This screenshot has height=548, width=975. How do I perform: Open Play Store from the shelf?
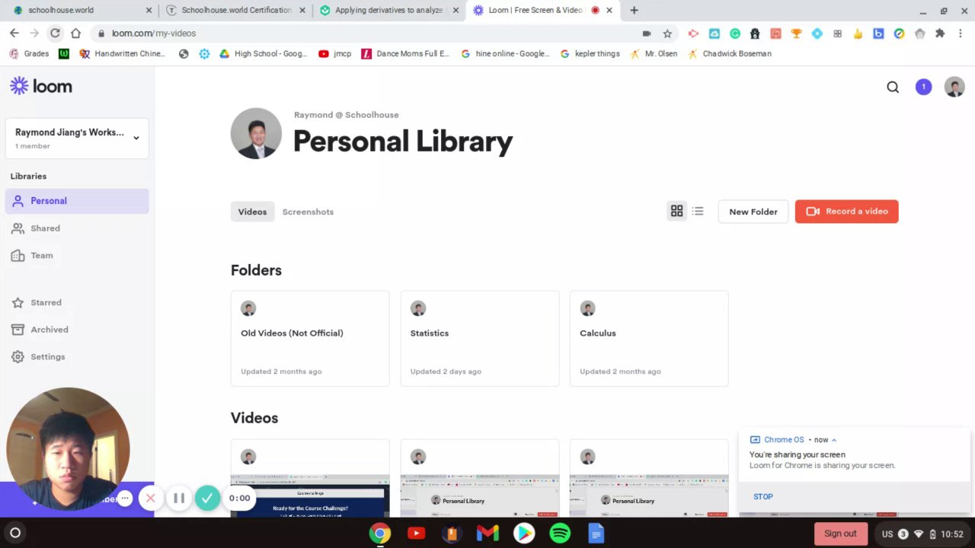coord(524,534)
